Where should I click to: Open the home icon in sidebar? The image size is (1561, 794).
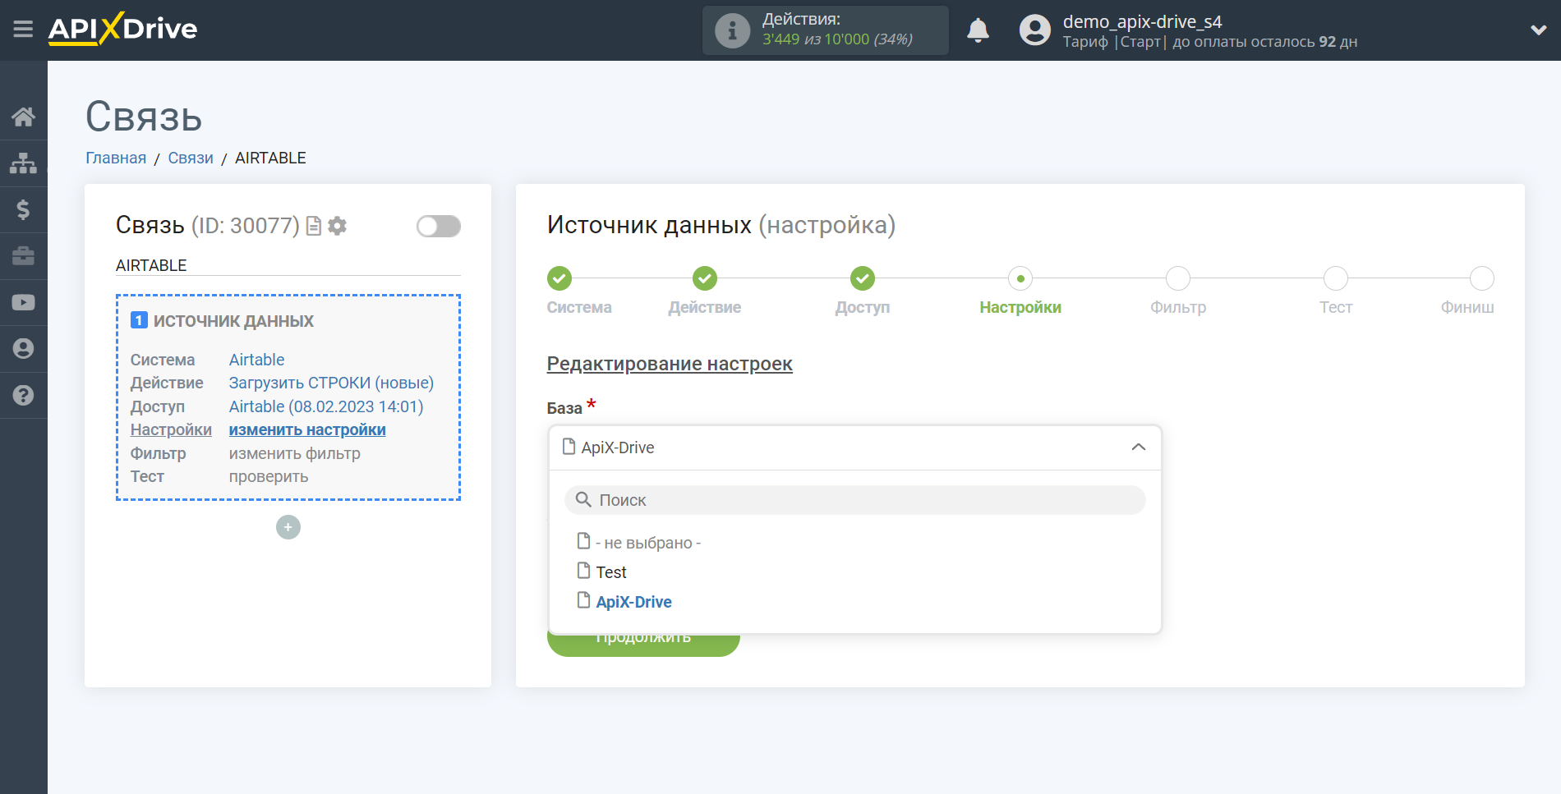(x=23, y=117)
